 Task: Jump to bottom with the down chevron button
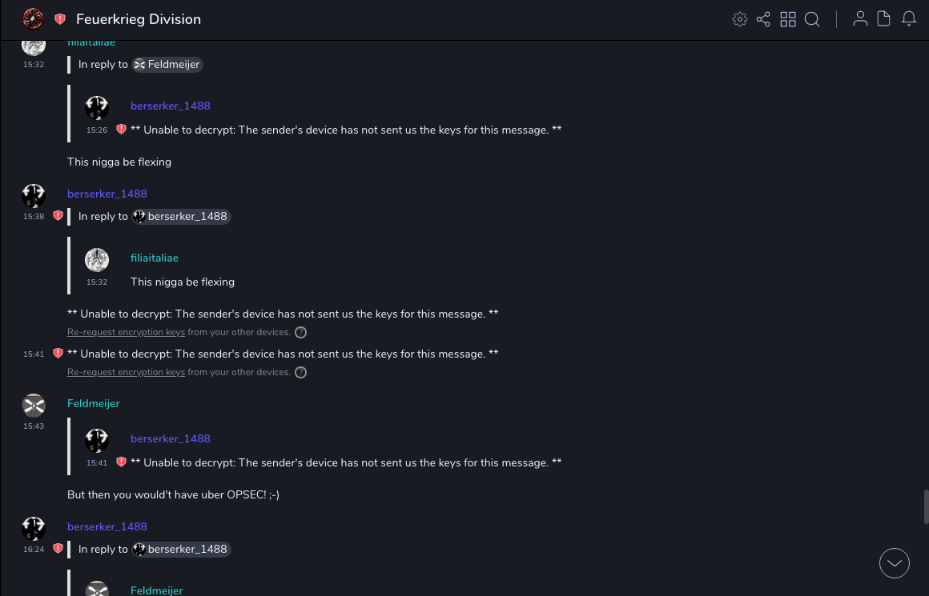[x=894, y=563]
